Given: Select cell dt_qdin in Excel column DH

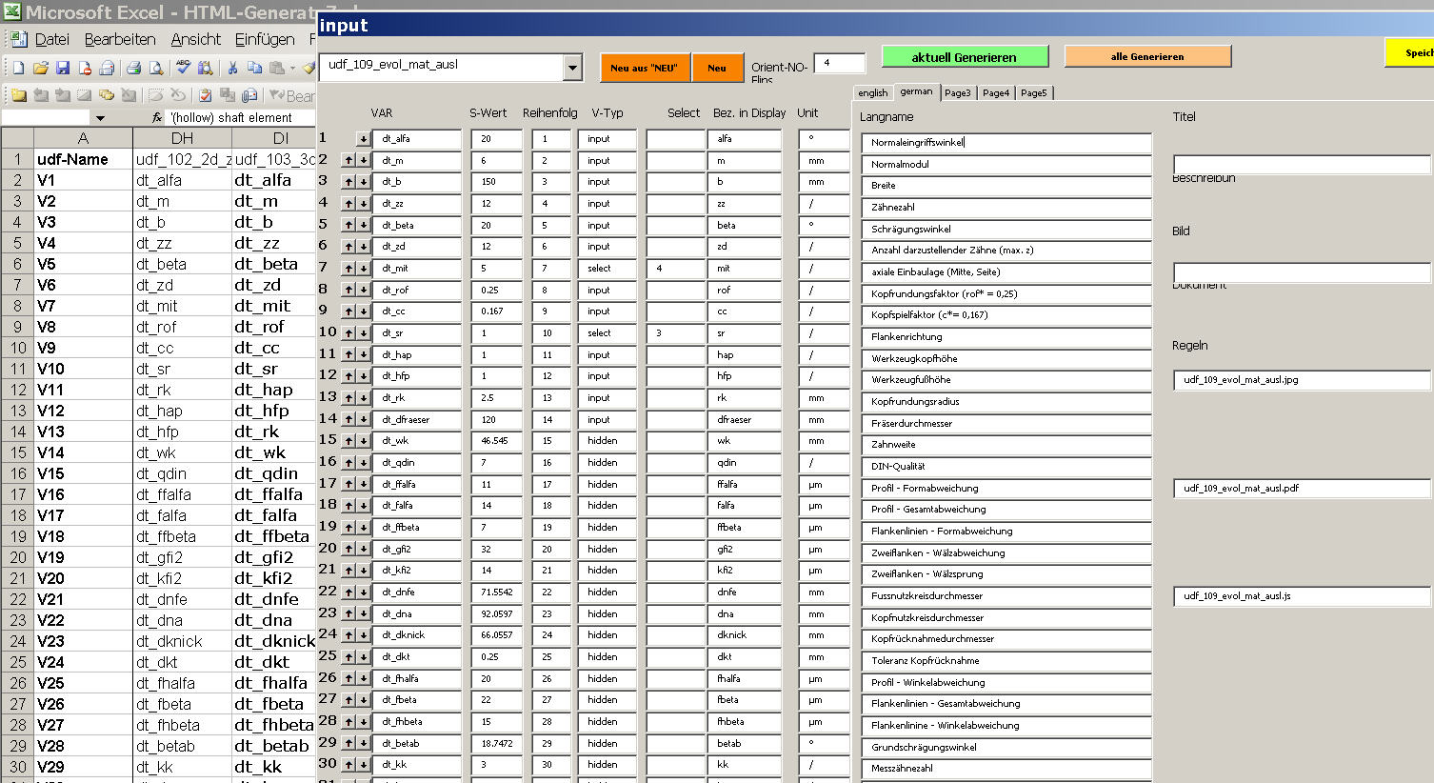Looking at the screenshot, I should [182, 473].
